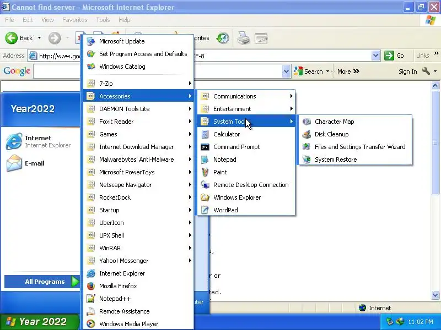441x330 pixels.
Task: Open Microsoft Update from the programs menu
Action: click(138, 41)
